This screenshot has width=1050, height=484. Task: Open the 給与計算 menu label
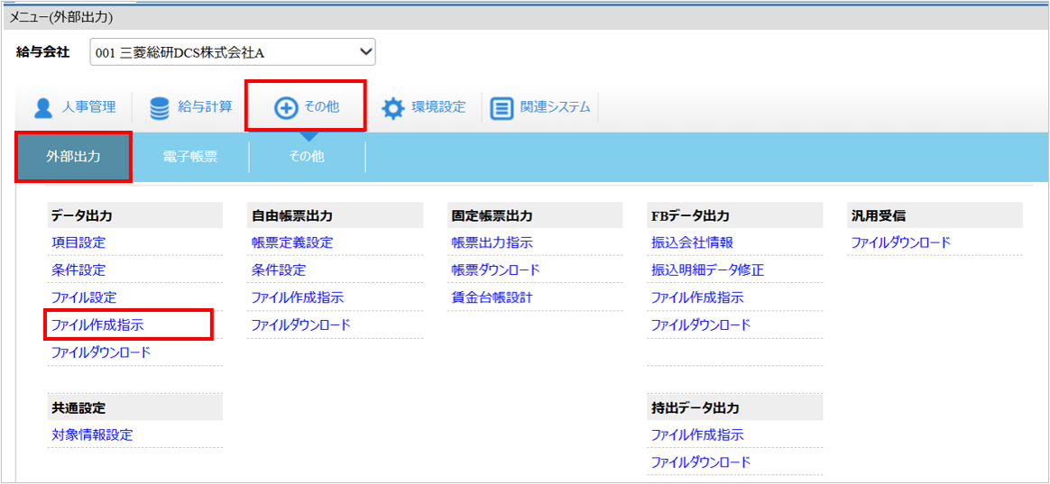tap(205, 107)
